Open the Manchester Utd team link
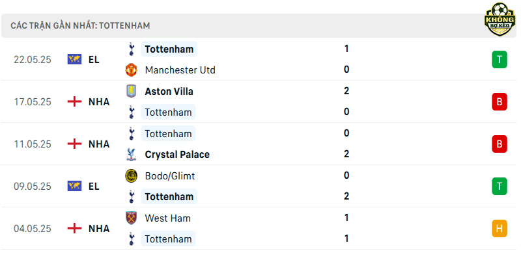Screen dimensions: 521x260 180,70
